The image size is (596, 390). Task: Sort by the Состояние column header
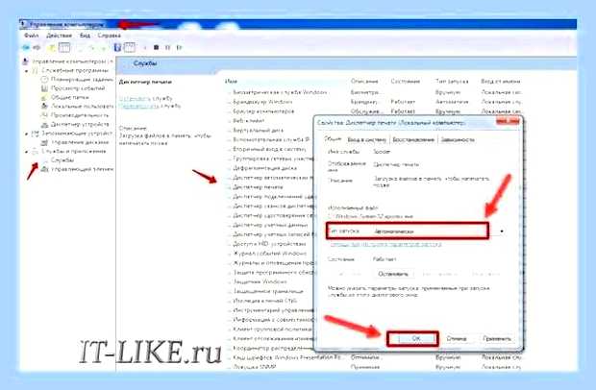[x=406, y=82]
